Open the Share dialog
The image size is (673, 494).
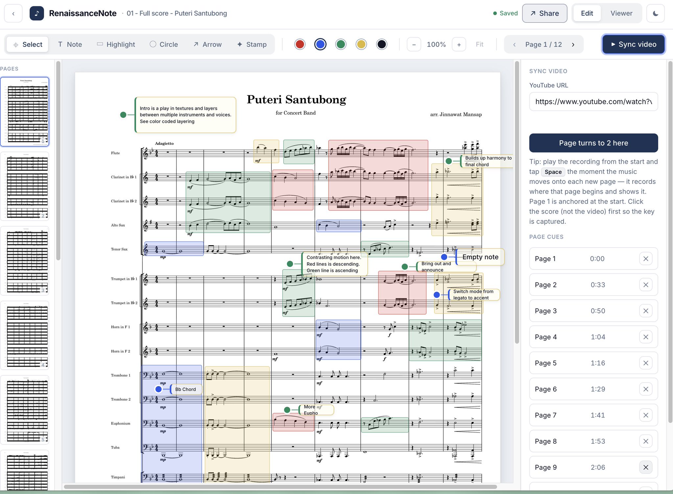click(545, 13)
